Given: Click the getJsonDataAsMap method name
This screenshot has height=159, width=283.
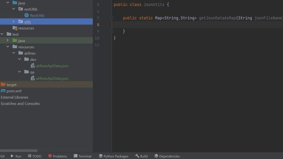Looking at the screenshot, I should [217, 18].
